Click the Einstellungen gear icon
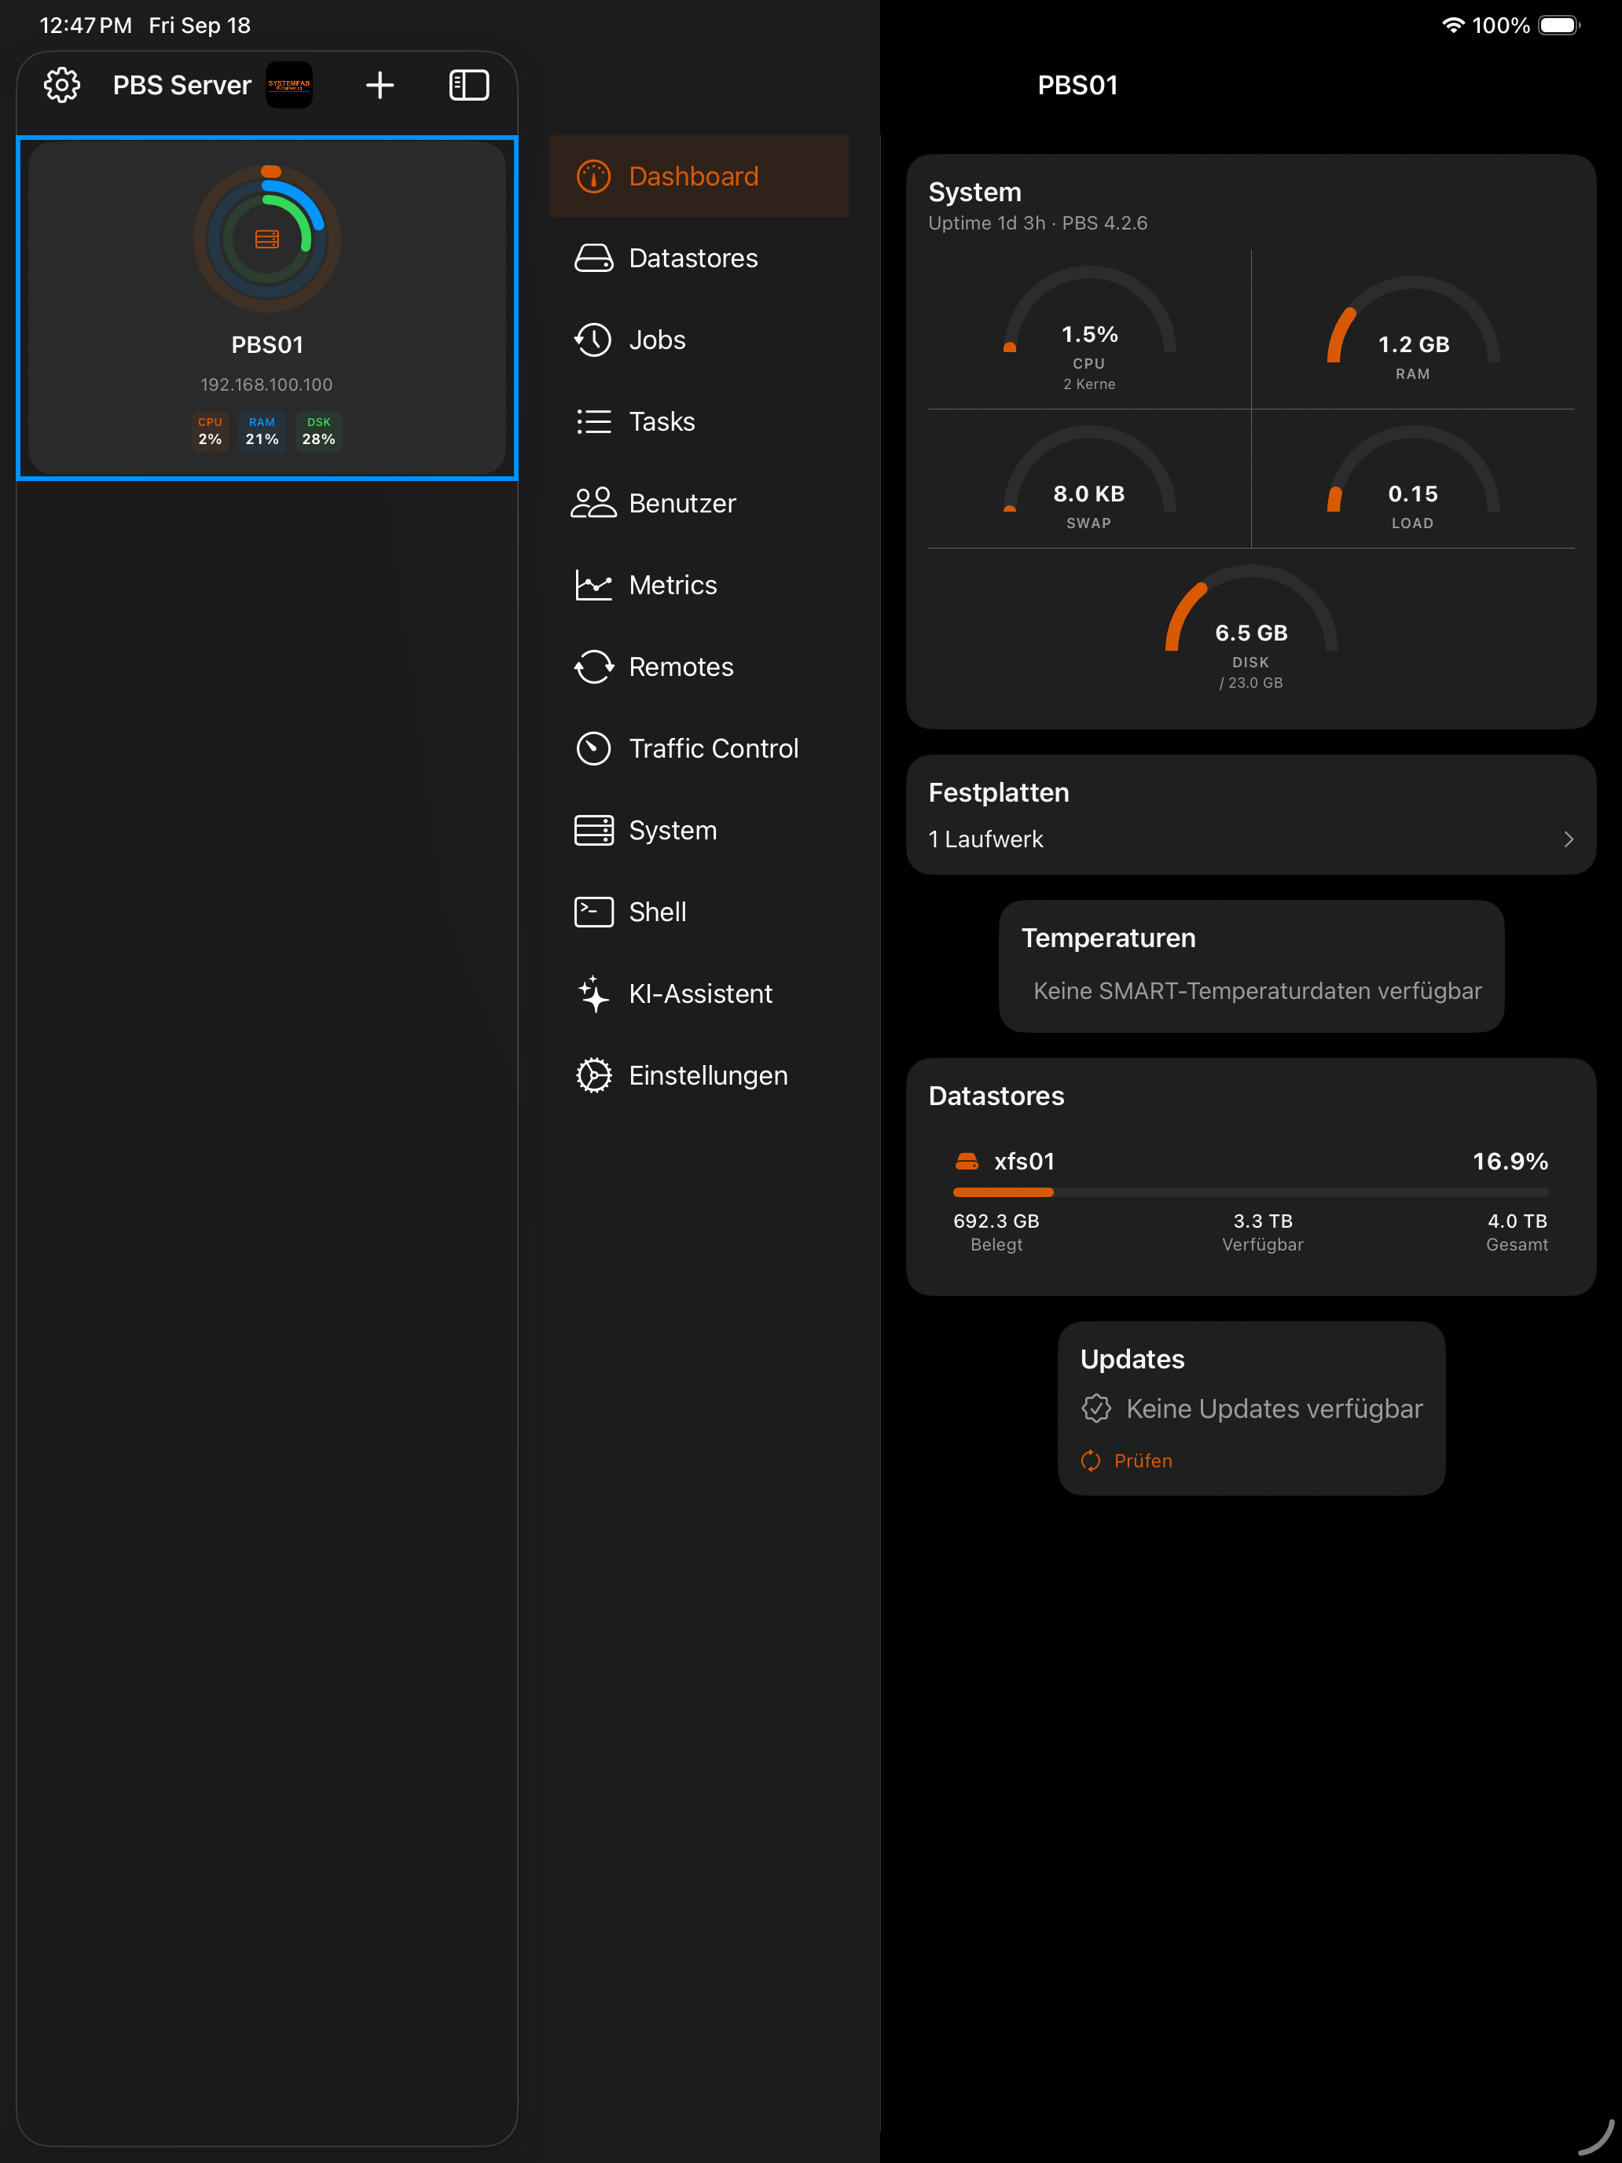Screen dimensions: 1622x2163 (x=593, y=1076)
